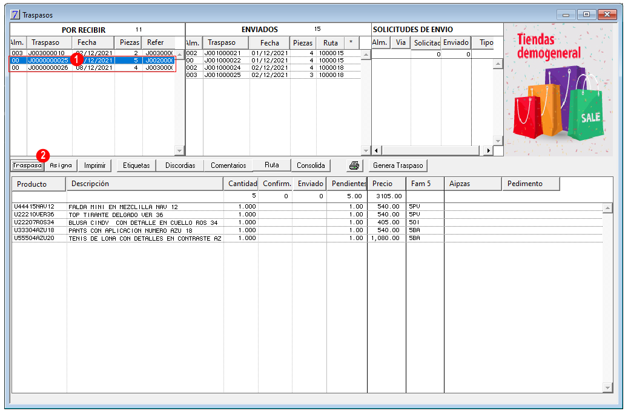The height and width of the screenshot is (414, 628).
Task: Sort by Piezas column in Enviados
Action: click(303, 43)
